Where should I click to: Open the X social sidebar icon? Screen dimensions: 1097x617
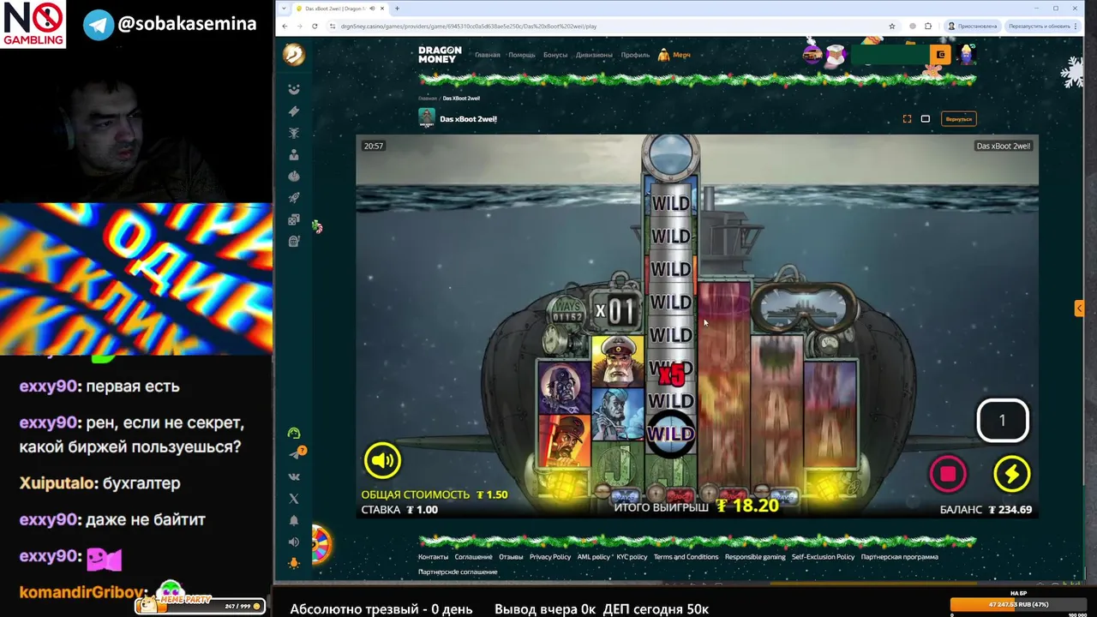294,498
